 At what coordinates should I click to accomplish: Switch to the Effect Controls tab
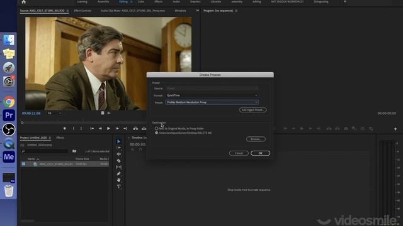coord(82,11)
